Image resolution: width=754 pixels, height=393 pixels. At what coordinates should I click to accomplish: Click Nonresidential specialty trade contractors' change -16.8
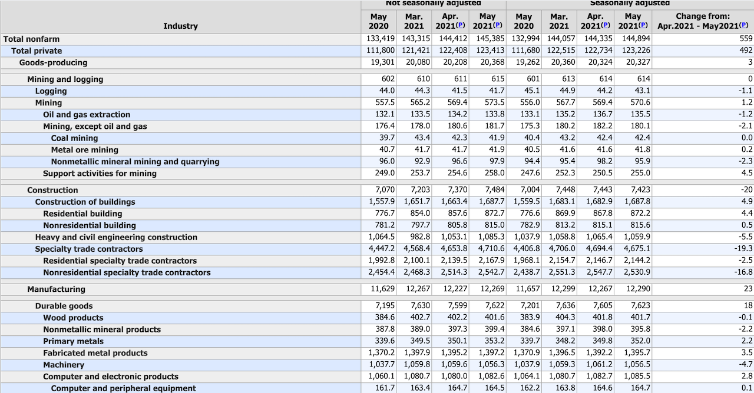pyautogui.click(x=744, y=272)
